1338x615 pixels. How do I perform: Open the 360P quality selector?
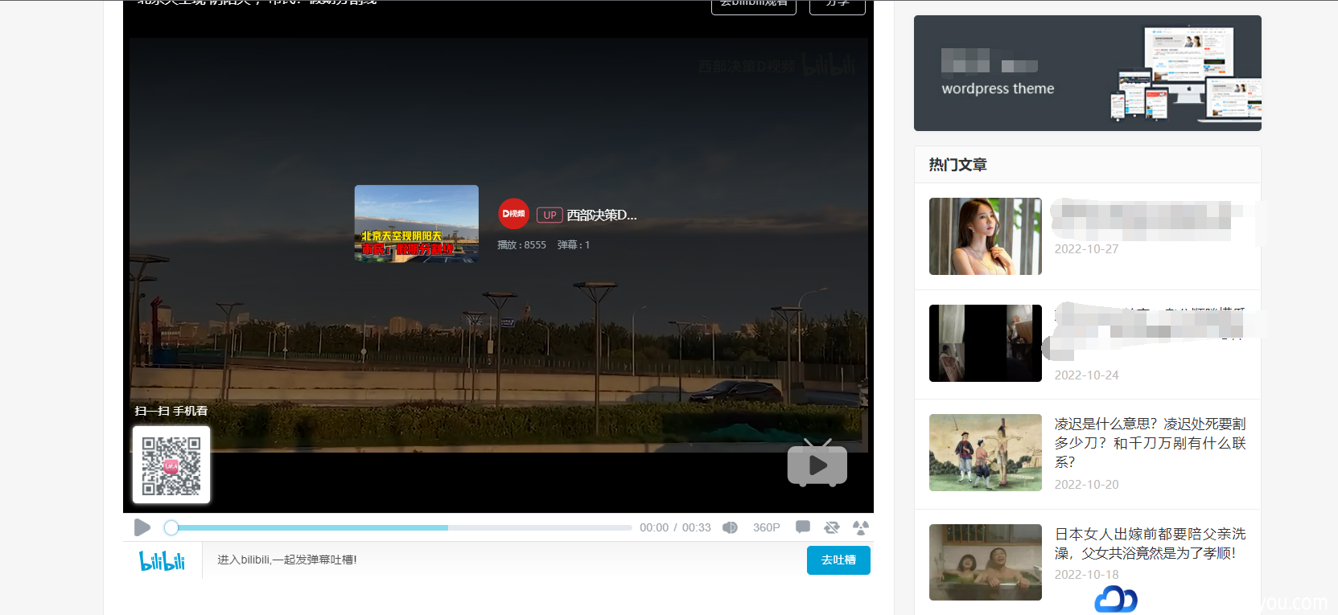(x=766, y=527)
